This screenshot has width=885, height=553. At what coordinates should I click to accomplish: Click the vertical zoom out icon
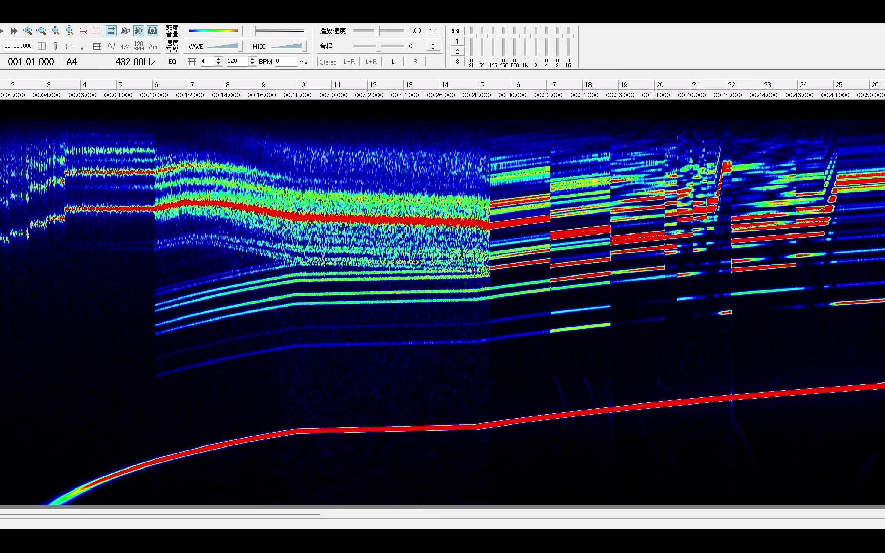pyautogui.click(x=70, y=31)
